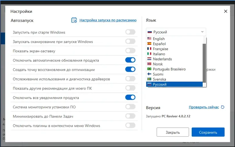235x147 pixels.
Task: Select Nederlands language option
Action: click(174, 59)
